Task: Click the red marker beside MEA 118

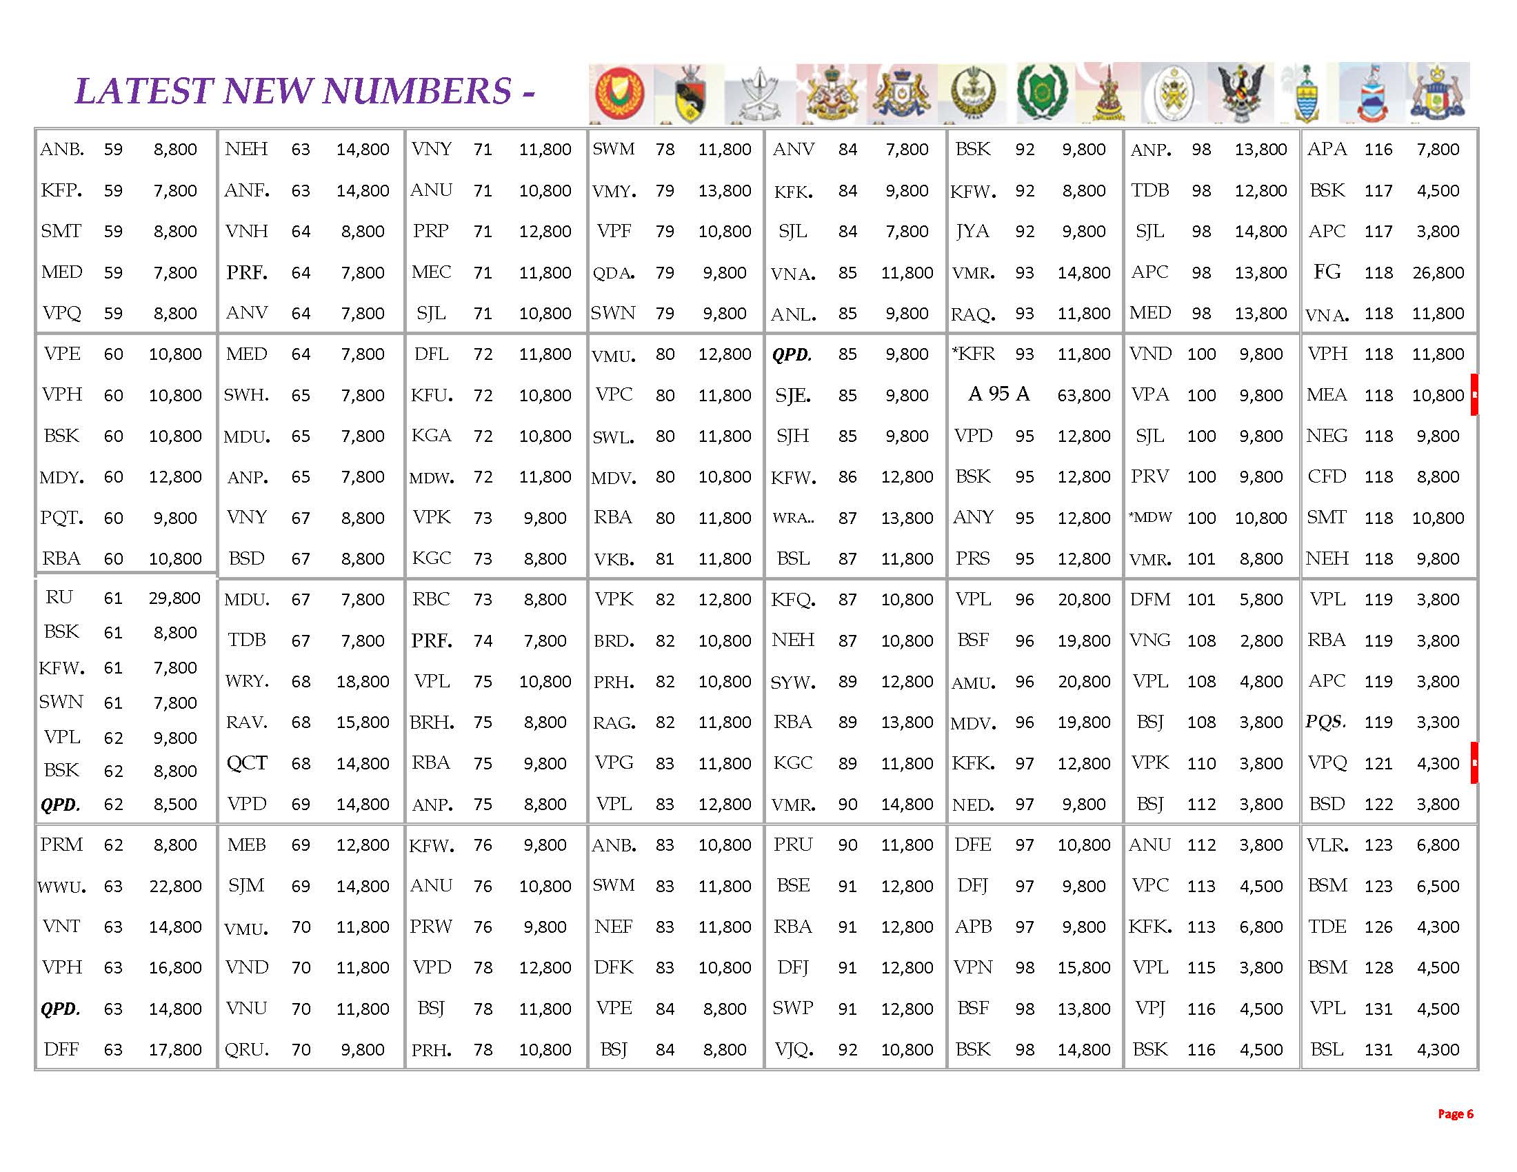Action: (x=1474, y=394)
